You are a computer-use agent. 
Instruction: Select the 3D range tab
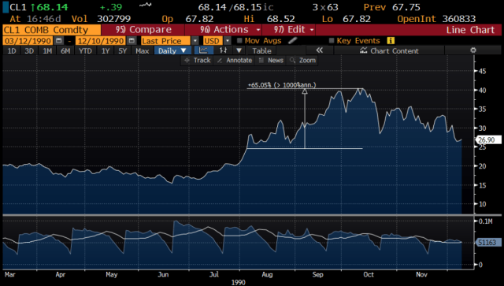pyautogui.click(x=30, y=50)
